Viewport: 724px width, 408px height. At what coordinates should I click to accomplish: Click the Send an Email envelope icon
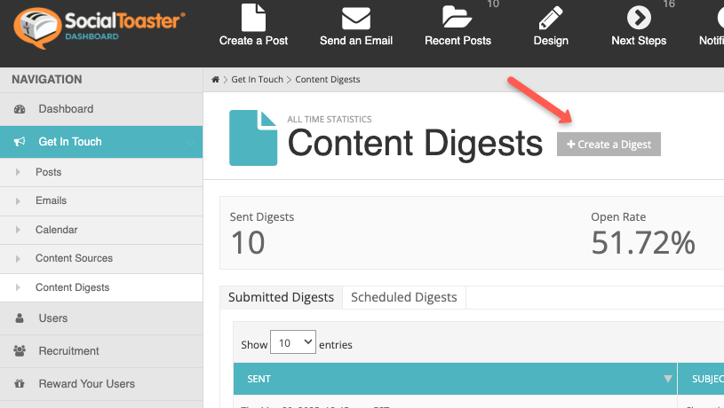(x=356, y=19)
